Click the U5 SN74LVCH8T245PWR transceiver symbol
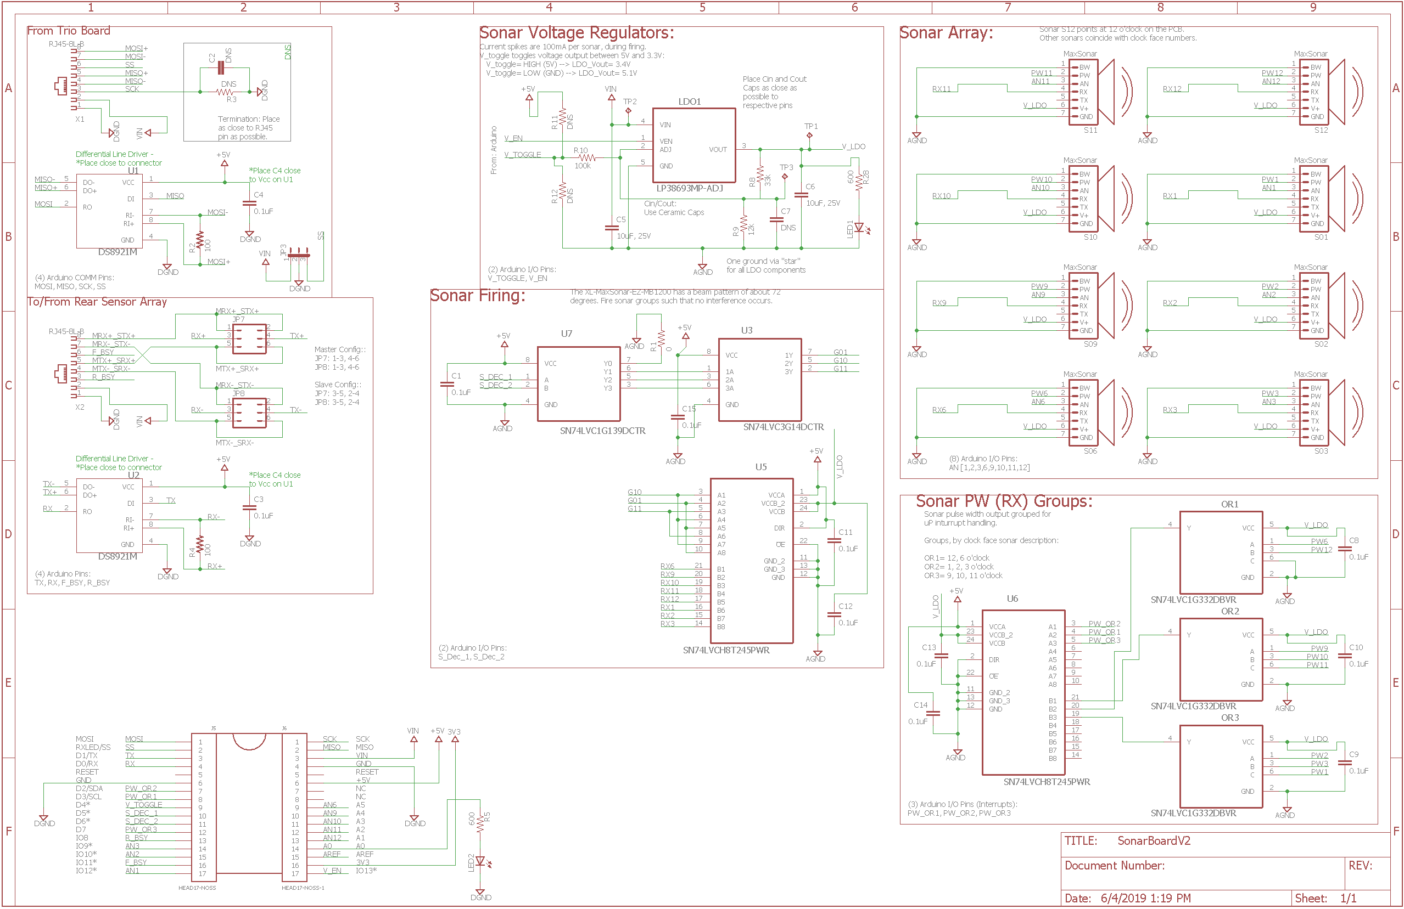 752,561
